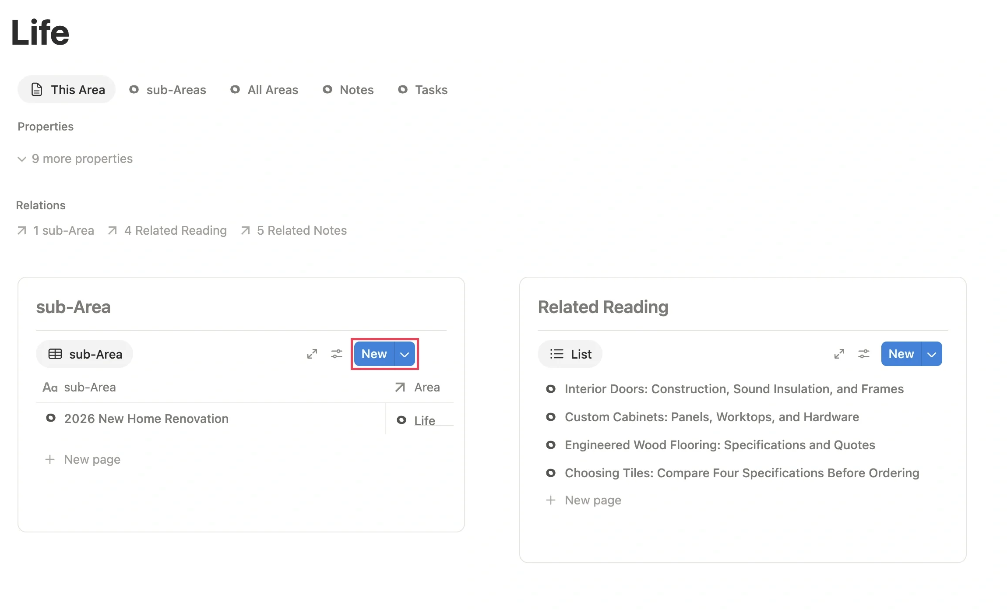Open the 2026 New Home Renovation page

tap(146, 419)
